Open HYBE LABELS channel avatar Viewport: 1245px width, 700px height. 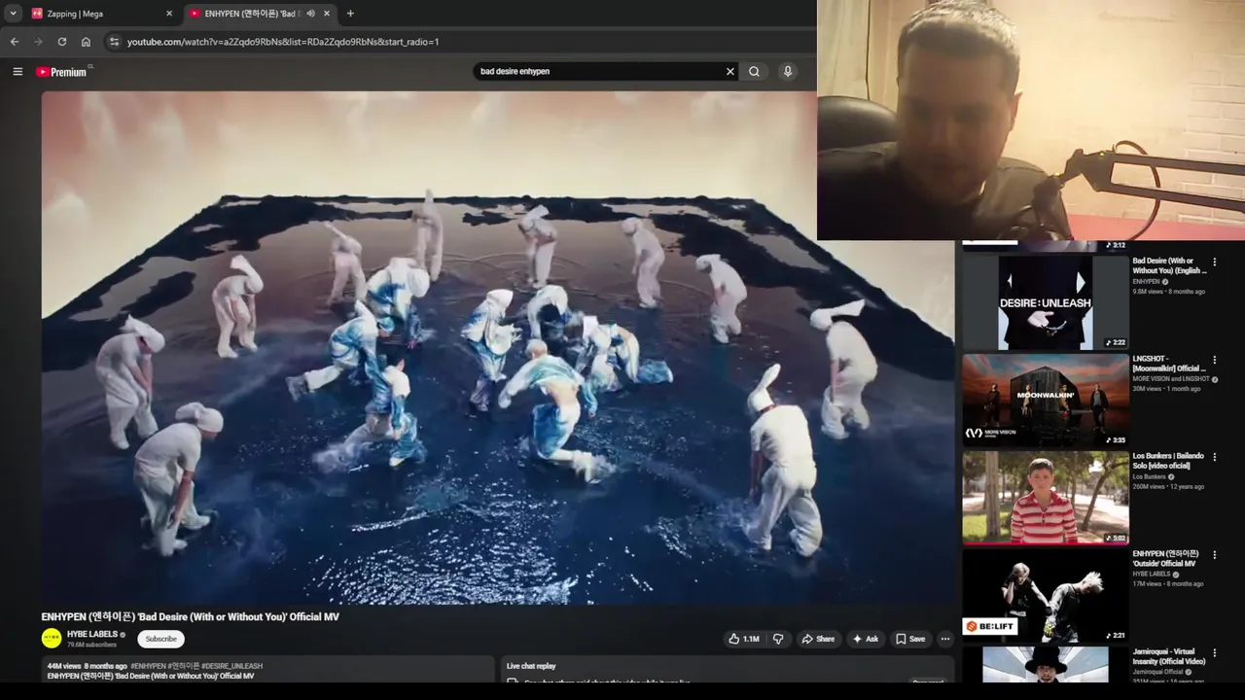52,639
